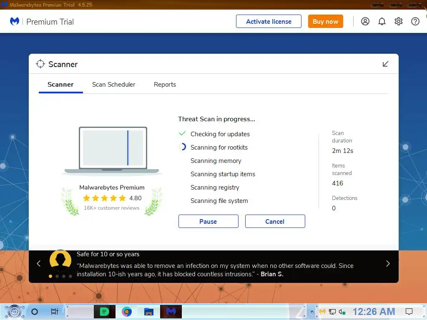Click 'Safe for 10 or so years' title
Image resolution: width=427 pixels, height=320 pixels.
[108, 254]
